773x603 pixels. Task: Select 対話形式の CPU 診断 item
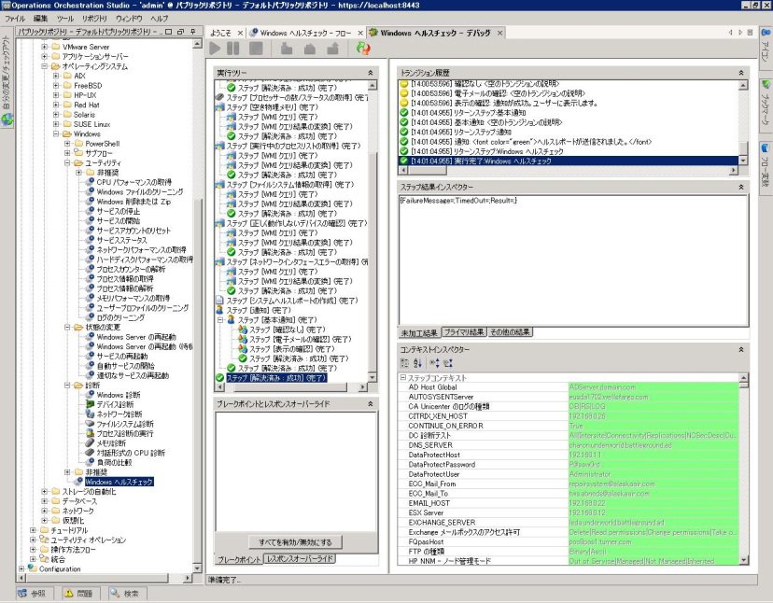[131, 453]
